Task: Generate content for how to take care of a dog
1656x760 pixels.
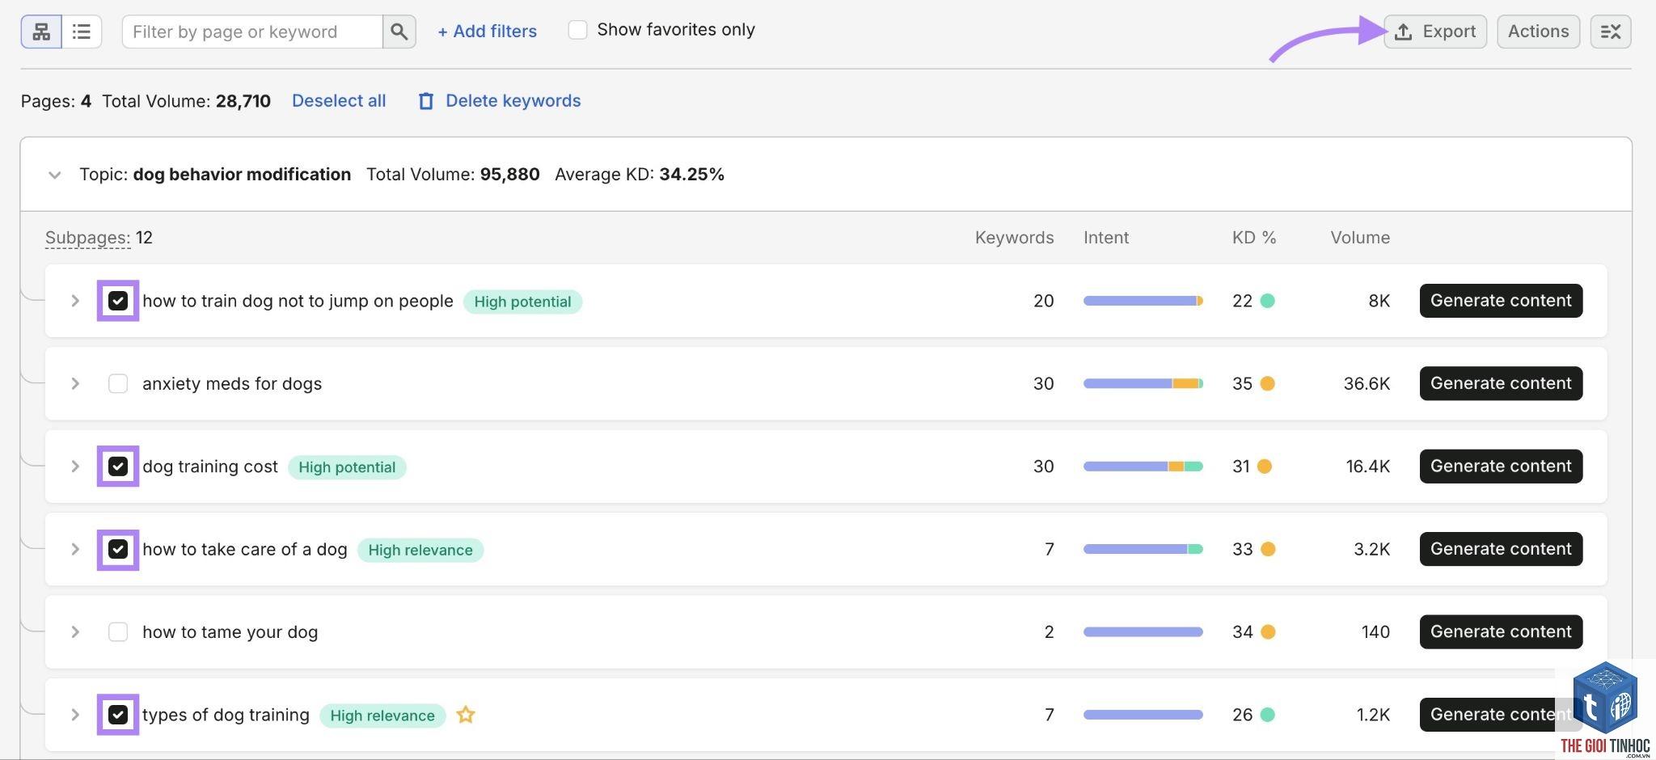Action: click(1501, 549)
